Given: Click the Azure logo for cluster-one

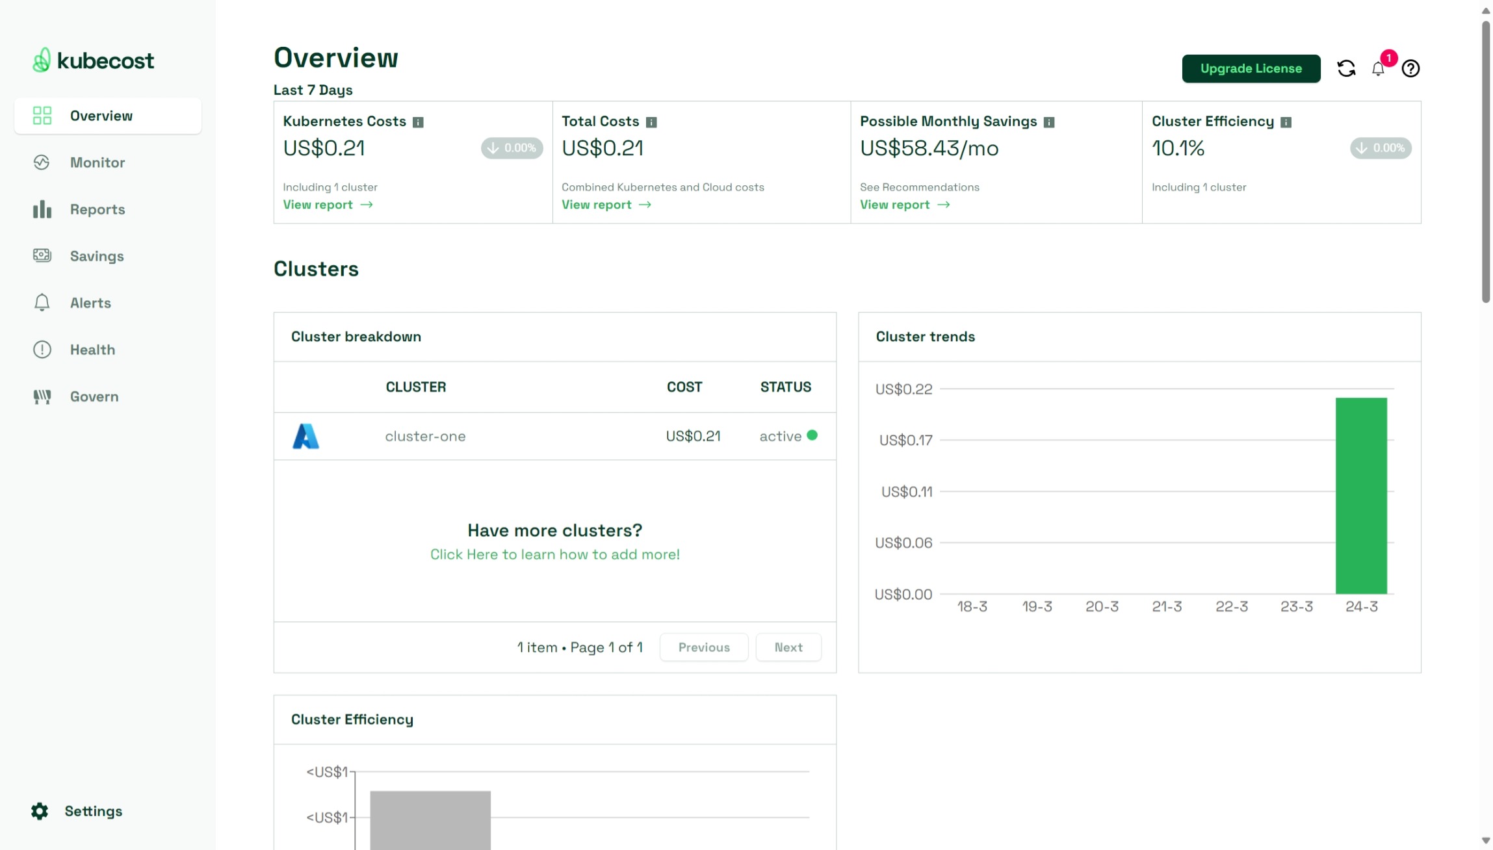Looking at the screenshot, I should [x=305, y=436].
